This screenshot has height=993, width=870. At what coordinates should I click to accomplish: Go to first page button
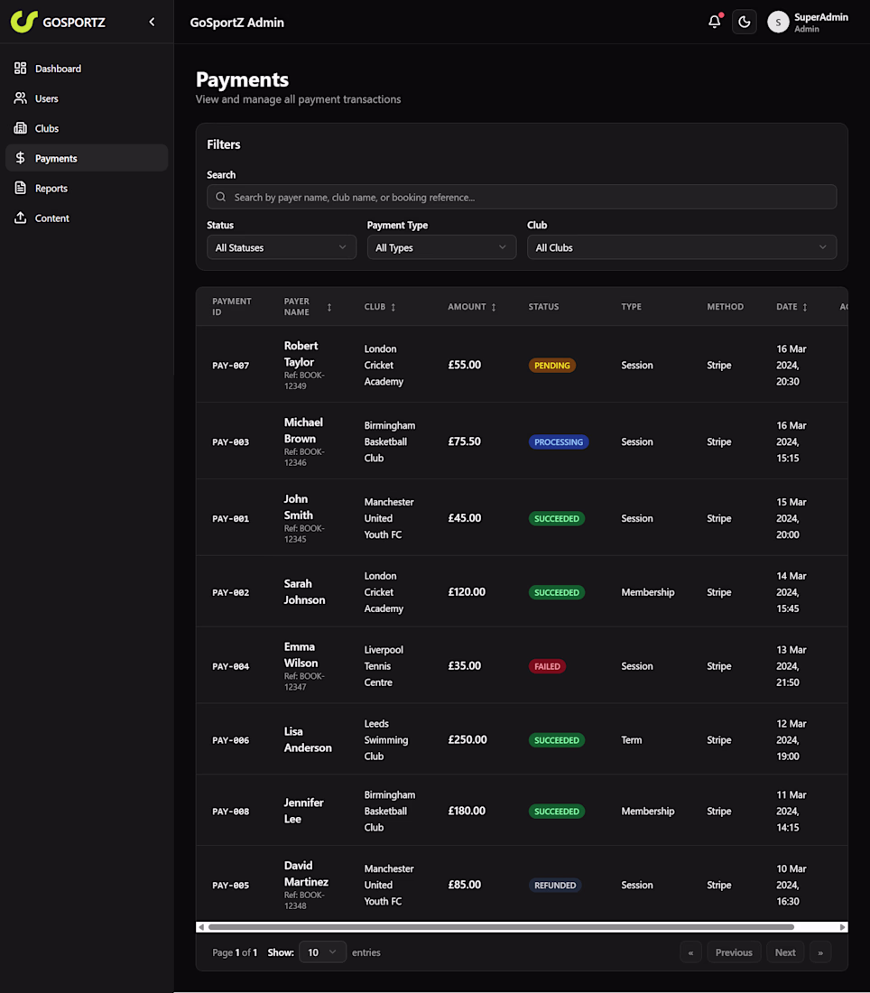(690, 951)
